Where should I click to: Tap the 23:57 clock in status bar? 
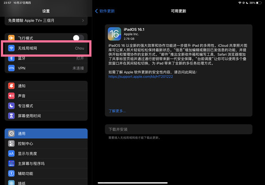[7, 3]
